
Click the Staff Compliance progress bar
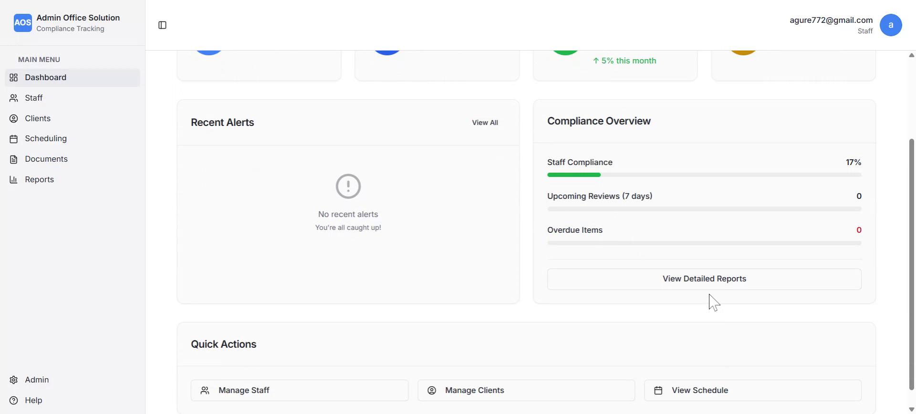tap(704, 175)
